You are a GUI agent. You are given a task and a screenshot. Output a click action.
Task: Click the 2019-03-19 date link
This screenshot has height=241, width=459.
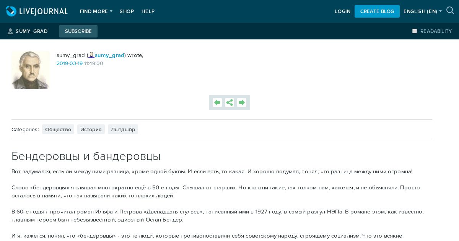(70, 64)
